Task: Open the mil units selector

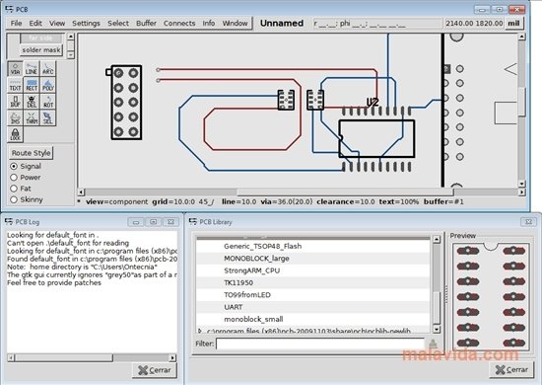Action: point(513,23)
